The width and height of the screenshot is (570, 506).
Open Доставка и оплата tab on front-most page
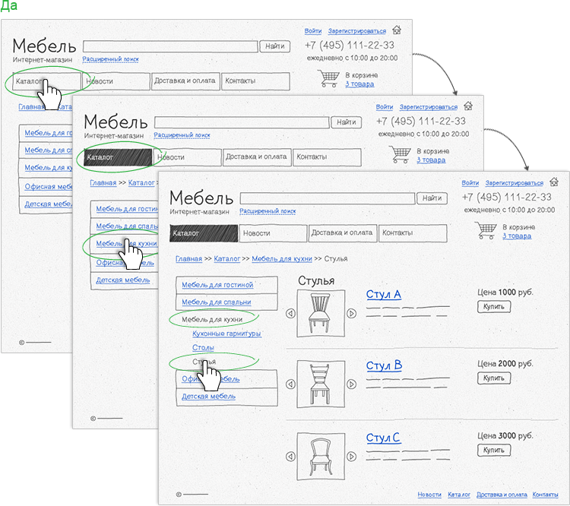pos(342,233)
